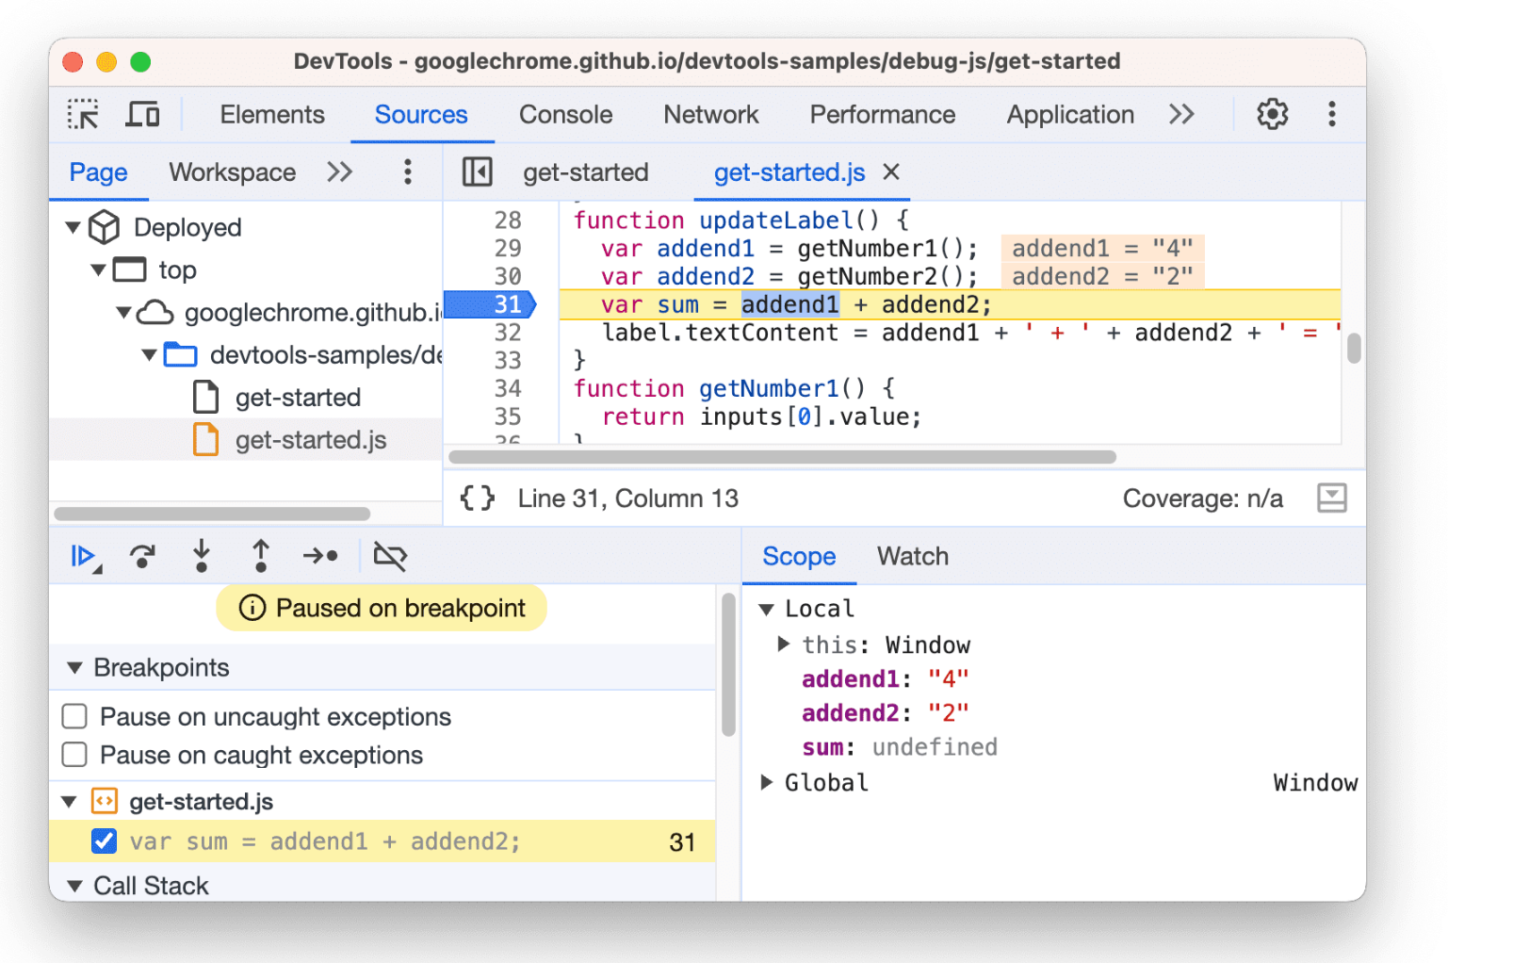Click the editor vertical scrollbar thumb
This screenshot has height=963, width=1513.
[1354, 348]
